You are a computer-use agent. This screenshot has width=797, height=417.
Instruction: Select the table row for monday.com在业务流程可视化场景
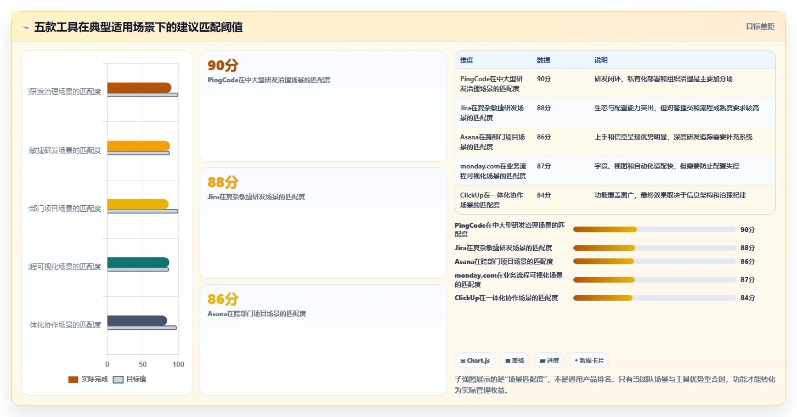click(615, 171)
